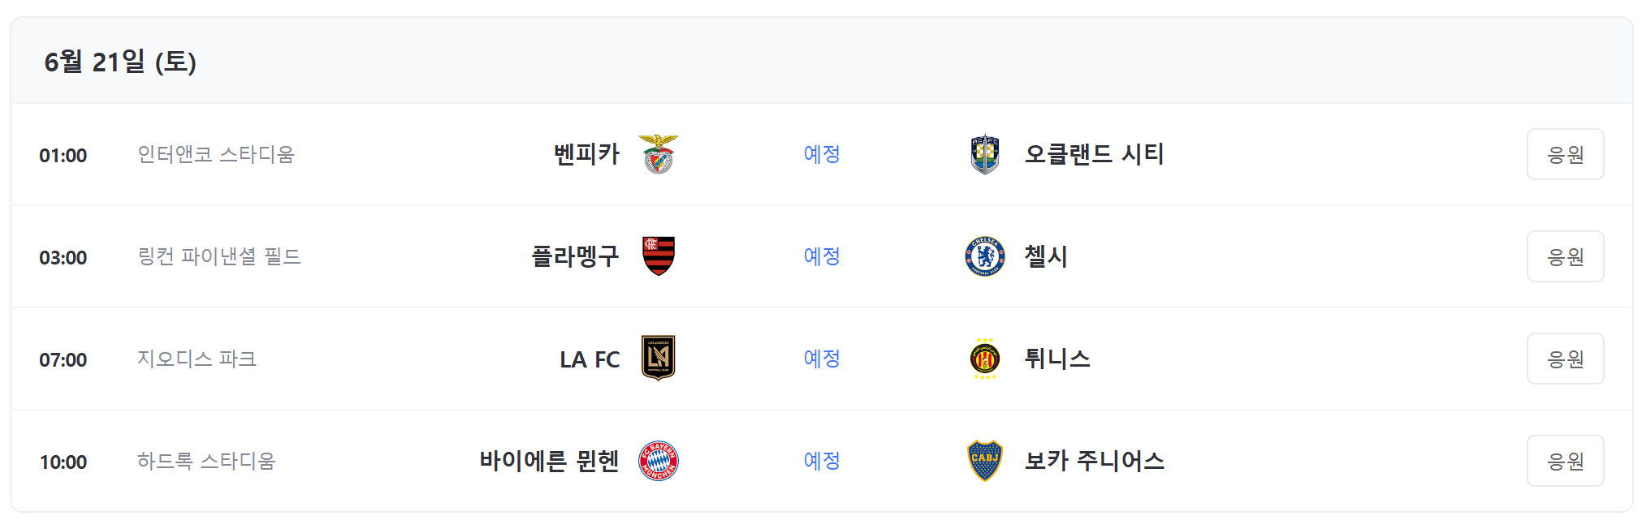
Task: Click 응원 beside the Bayern München match
Action: pos(1565,460)
